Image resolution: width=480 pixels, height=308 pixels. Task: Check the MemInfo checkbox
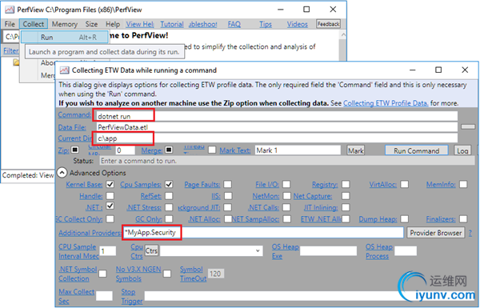pos(463,184)
